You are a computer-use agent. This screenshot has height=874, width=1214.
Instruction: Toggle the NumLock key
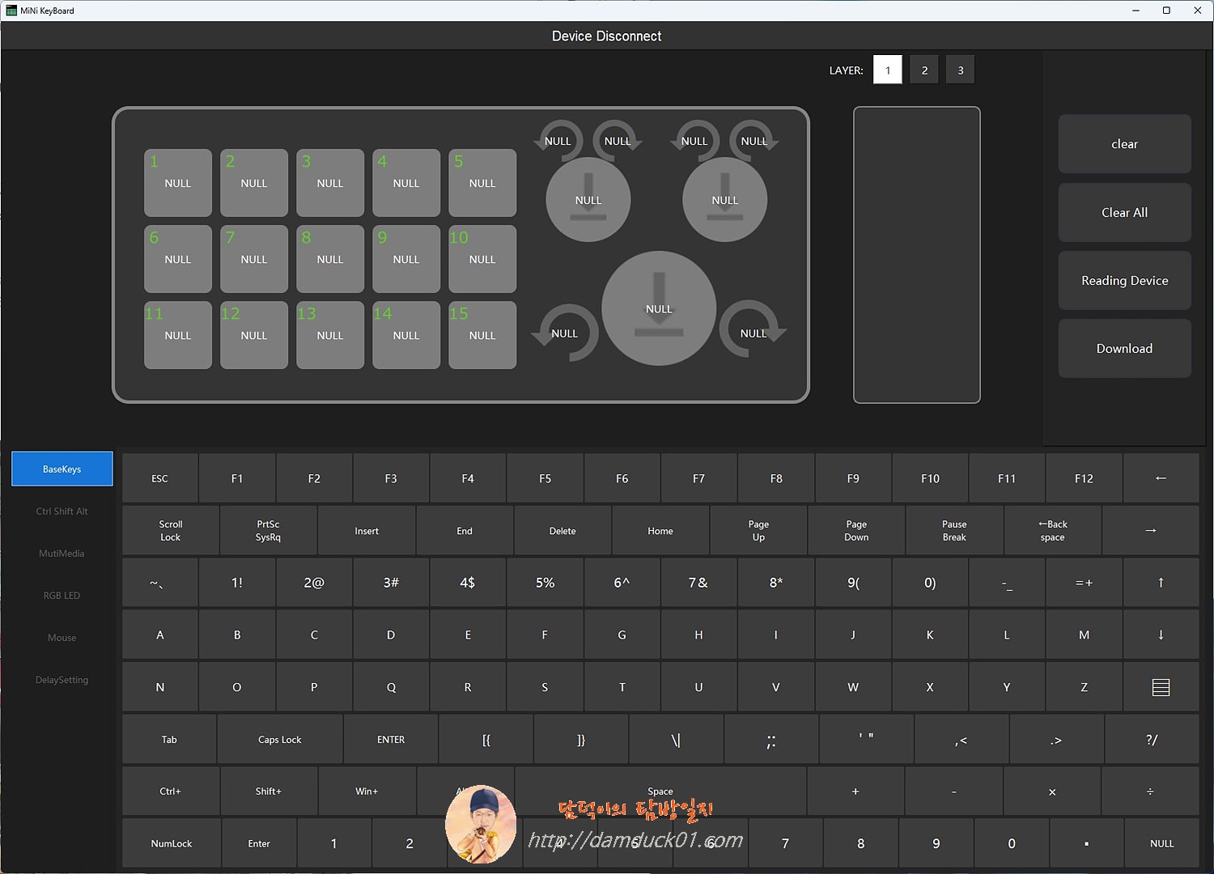click(x=171, y=842)
